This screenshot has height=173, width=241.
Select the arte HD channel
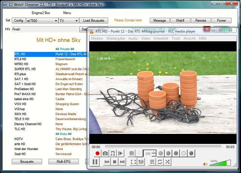(20, 144)
